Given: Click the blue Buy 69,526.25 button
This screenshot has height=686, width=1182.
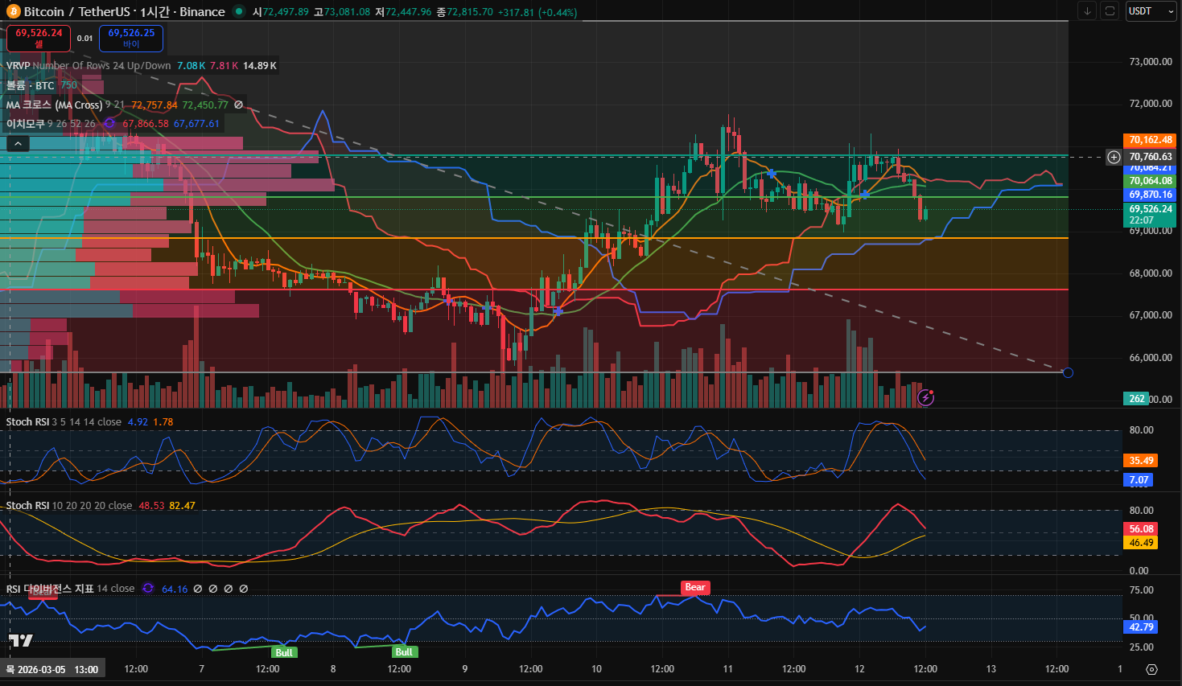Looking at the screenshot, I should click(x=131, y=38).
